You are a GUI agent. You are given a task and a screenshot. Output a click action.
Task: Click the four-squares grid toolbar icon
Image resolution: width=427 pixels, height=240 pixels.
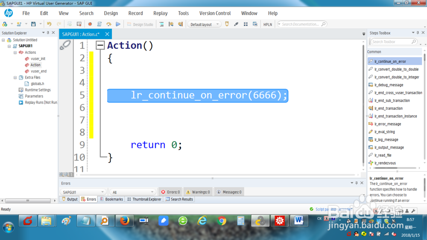pyautogui.click(x=246, y=24)
